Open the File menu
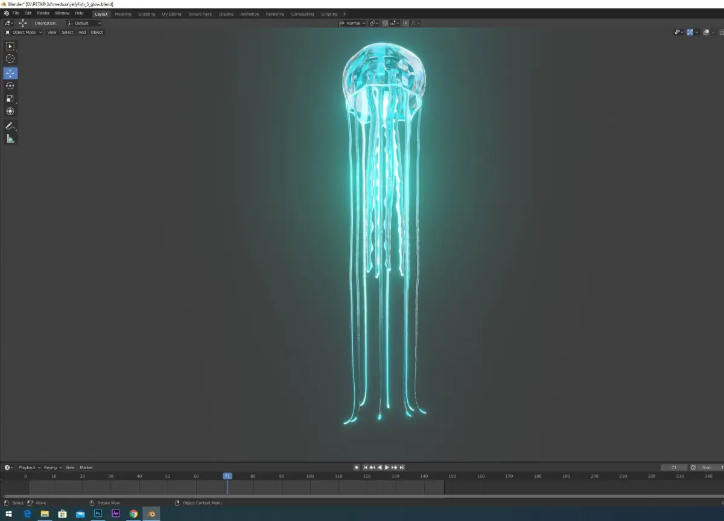Viewport: 724px width, 521px height. point(16,13)
